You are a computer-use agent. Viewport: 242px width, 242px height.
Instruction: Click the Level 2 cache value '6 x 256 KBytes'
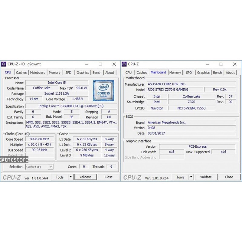[x=87, y=150]
